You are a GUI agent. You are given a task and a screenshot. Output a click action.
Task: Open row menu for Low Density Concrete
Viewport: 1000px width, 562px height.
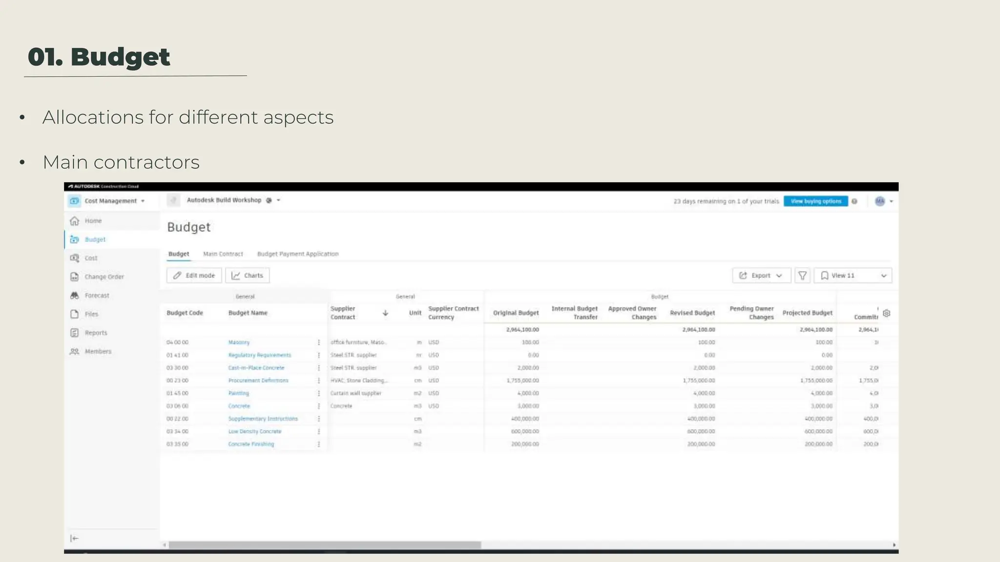tap(319, 431)
